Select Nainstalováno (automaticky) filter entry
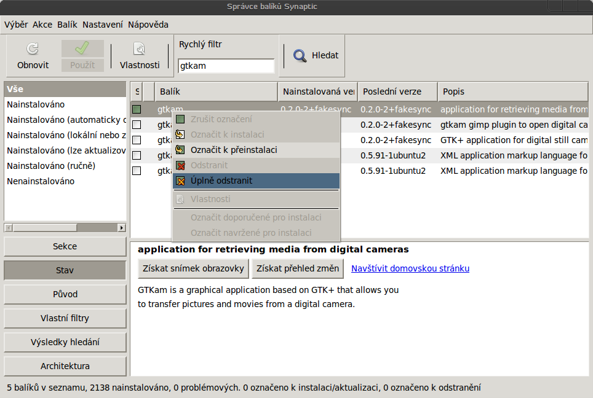Screen dimensions: 593x398 coord(65,120)
